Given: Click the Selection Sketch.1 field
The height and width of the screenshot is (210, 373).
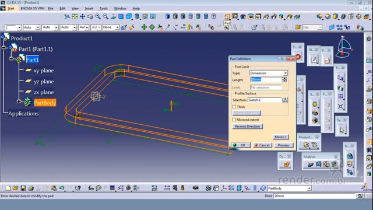Looking at the screenshot, I should tap(265, 100).
